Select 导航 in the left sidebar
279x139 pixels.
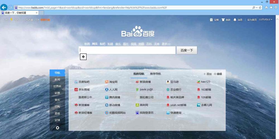click(57, 73)
